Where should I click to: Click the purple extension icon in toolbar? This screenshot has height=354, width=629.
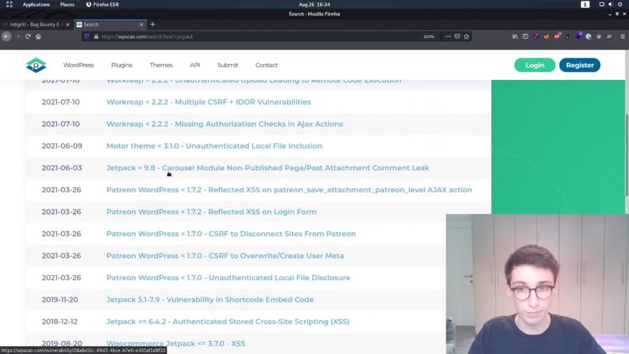(578, 36)
